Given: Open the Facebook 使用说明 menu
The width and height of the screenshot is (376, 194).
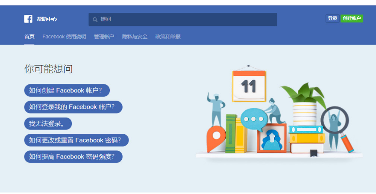Looking at the screenshot, I should pyautogui.click(x=64, y=37).
